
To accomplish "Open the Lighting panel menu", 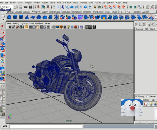I will 24,23.
